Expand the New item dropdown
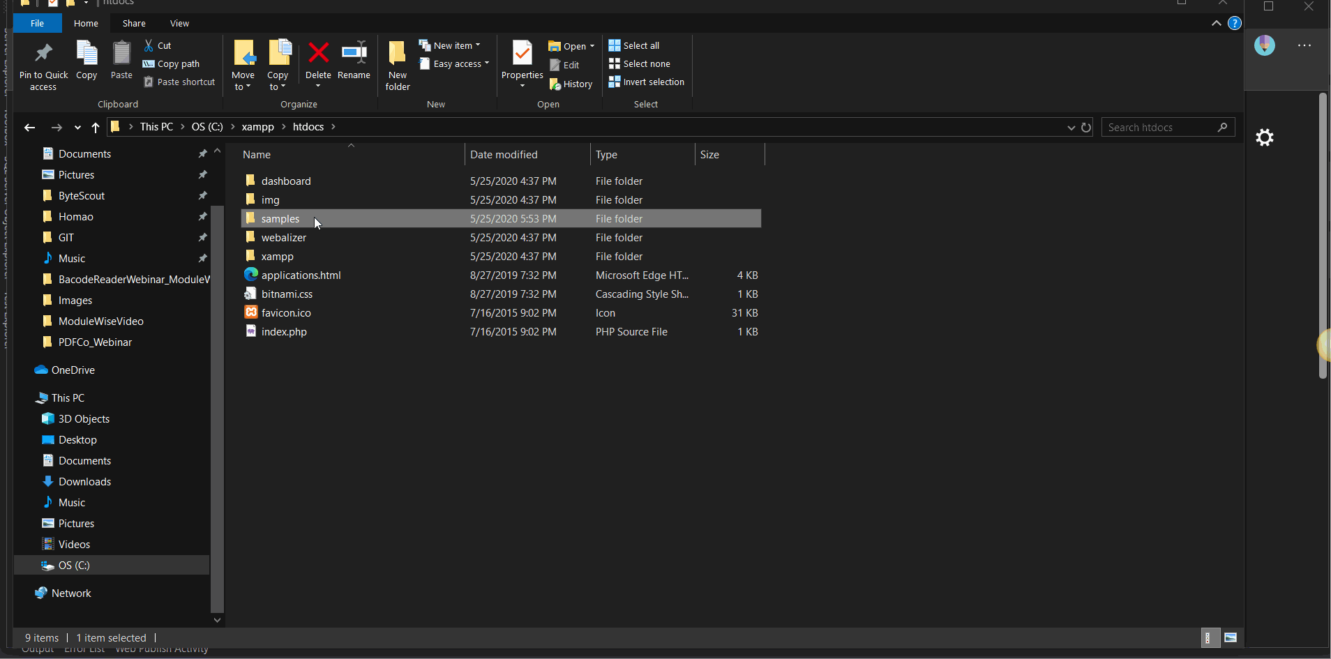The image size is (1331, 659). click(x=478, y=45)
